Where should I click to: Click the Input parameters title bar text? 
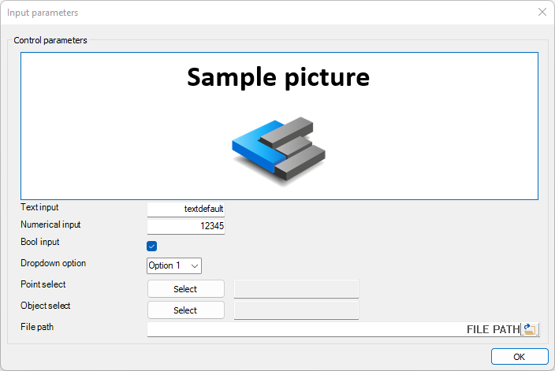click(x=43, y=13)
